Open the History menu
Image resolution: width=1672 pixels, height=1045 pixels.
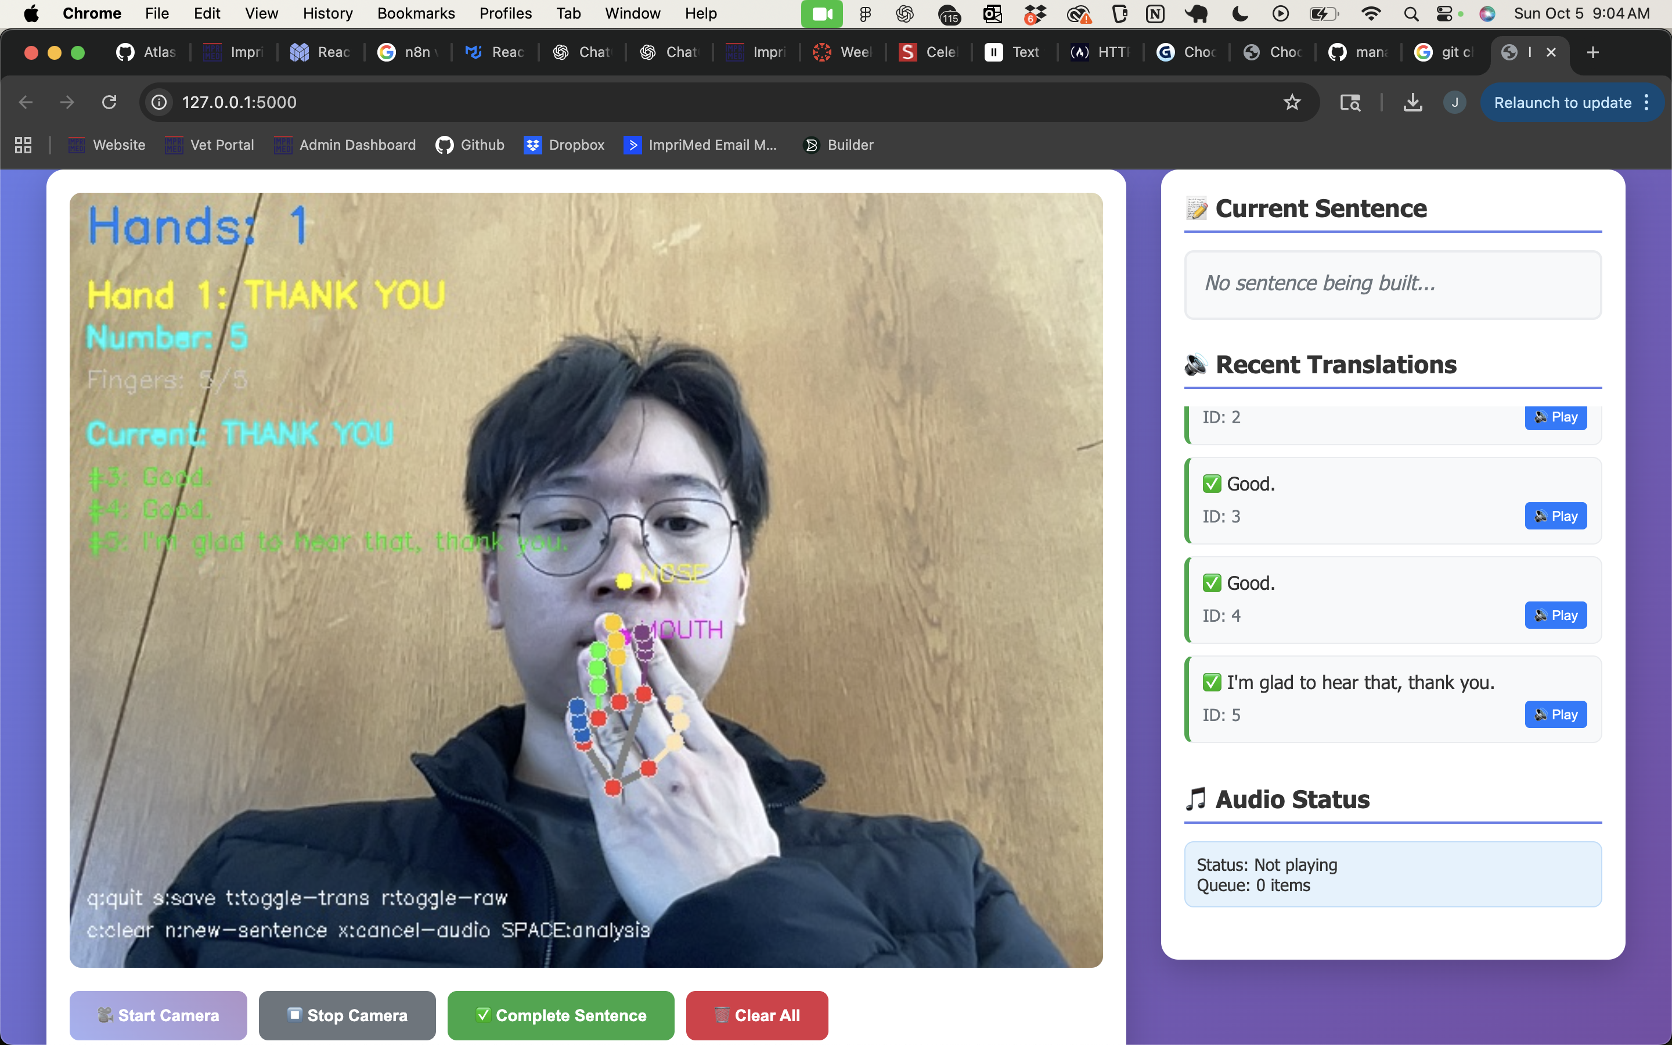pyautogui.click(x=327, y=13)
